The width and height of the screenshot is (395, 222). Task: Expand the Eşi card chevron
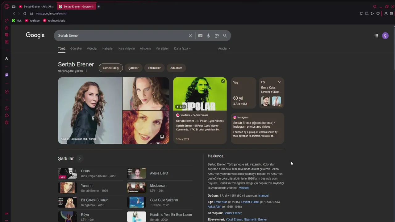click(x=279, y=82)
